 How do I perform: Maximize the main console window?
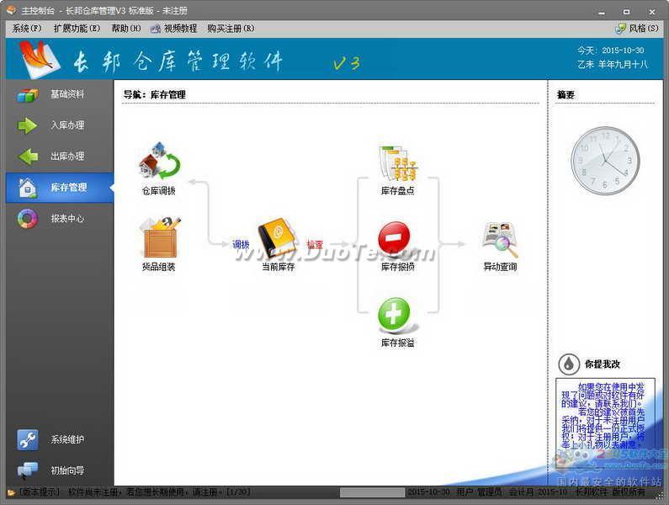626,12
